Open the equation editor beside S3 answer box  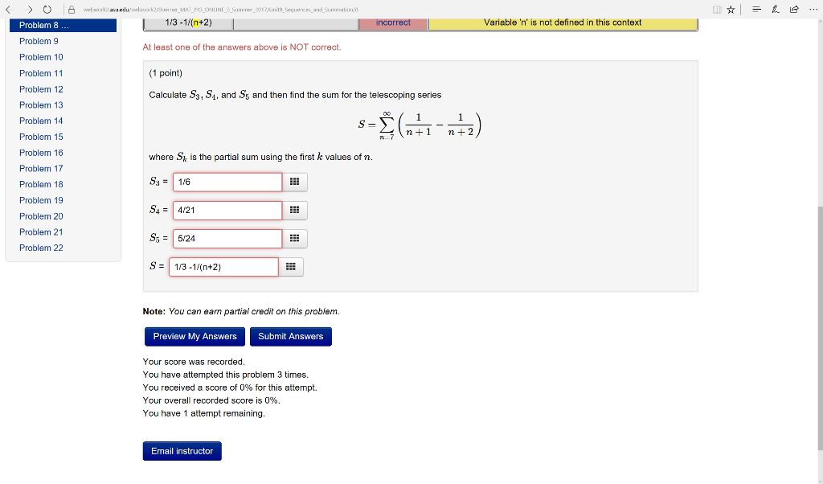click(x=294, y=182)
